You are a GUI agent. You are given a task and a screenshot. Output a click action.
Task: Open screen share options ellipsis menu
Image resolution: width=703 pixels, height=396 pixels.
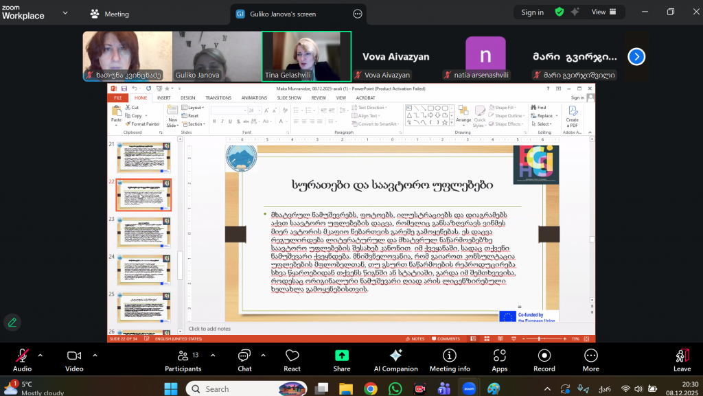[x=357, y=14]
